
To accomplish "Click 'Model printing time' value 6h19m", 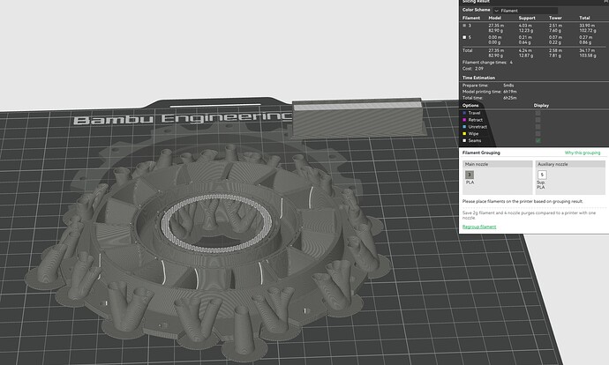I will (510, 92).
